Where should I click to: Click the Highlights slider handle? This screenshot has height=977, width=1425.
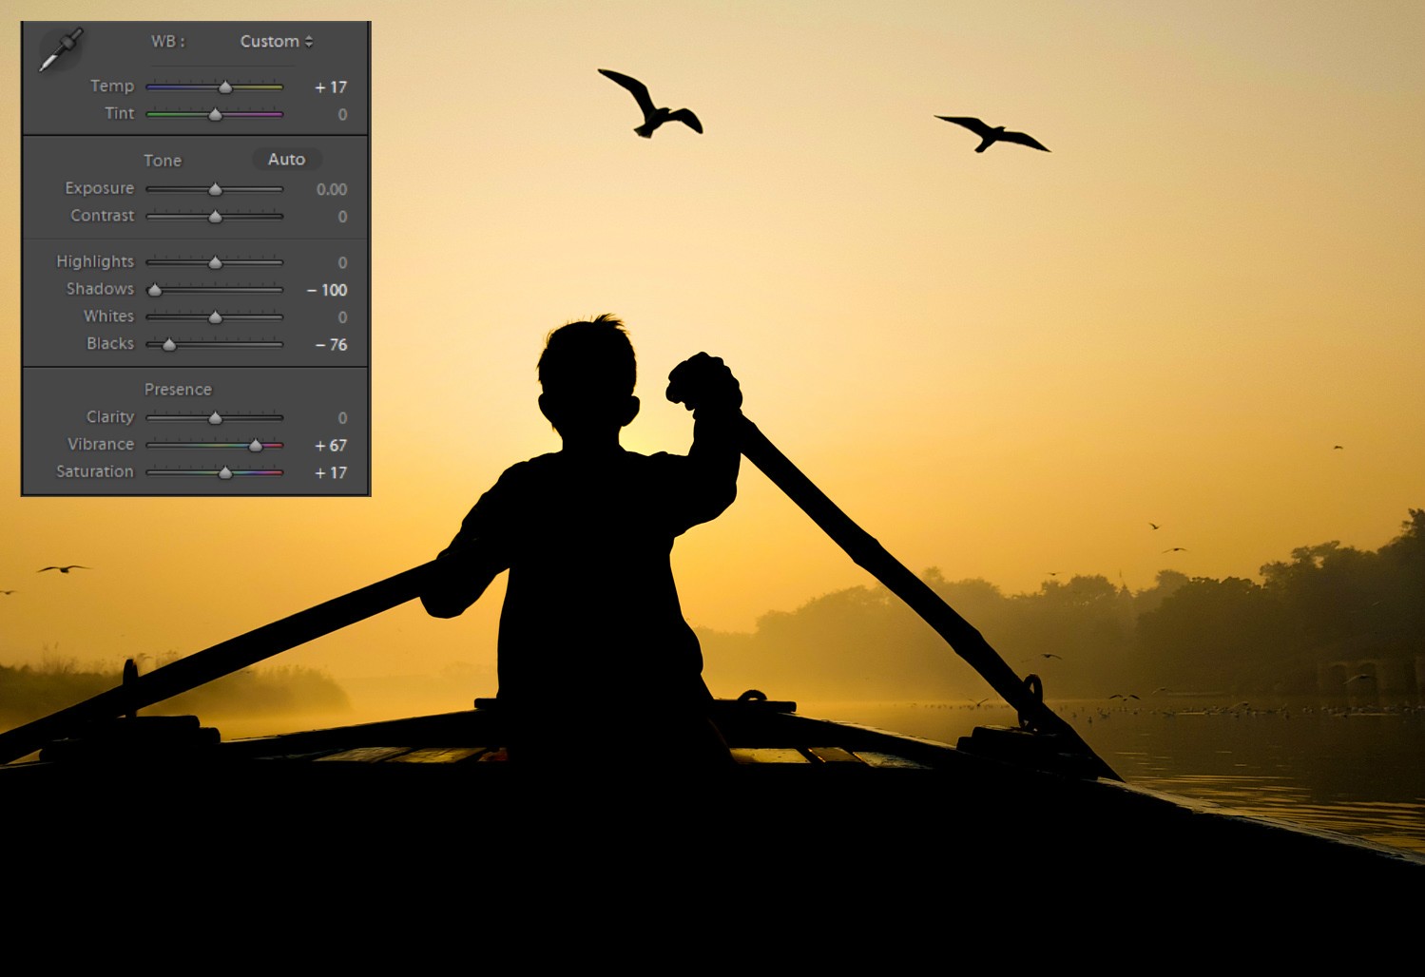tap(216, 261)
